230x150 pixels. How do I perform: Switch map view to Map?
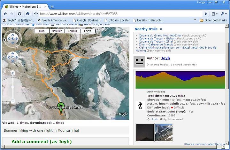click(42, 31)
